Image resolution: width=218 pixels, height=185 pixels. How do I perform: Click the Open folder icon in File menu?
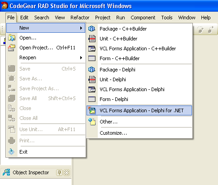coord(12,38)
